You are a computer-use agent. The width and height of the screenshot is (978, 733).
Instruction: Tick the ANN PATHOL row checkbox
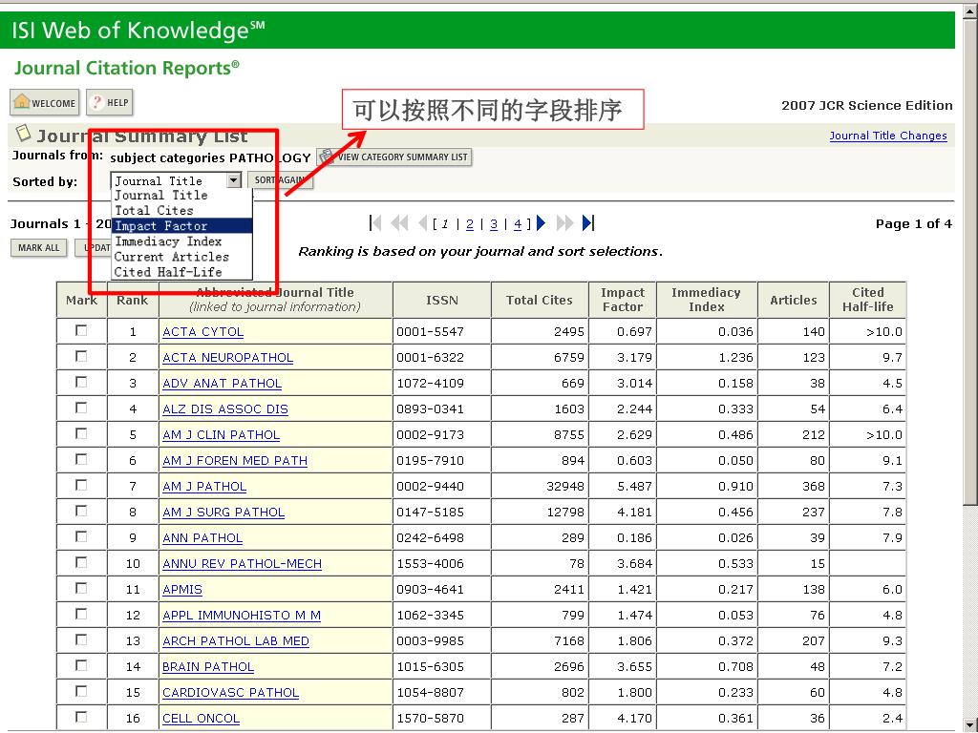coord(81,536)
